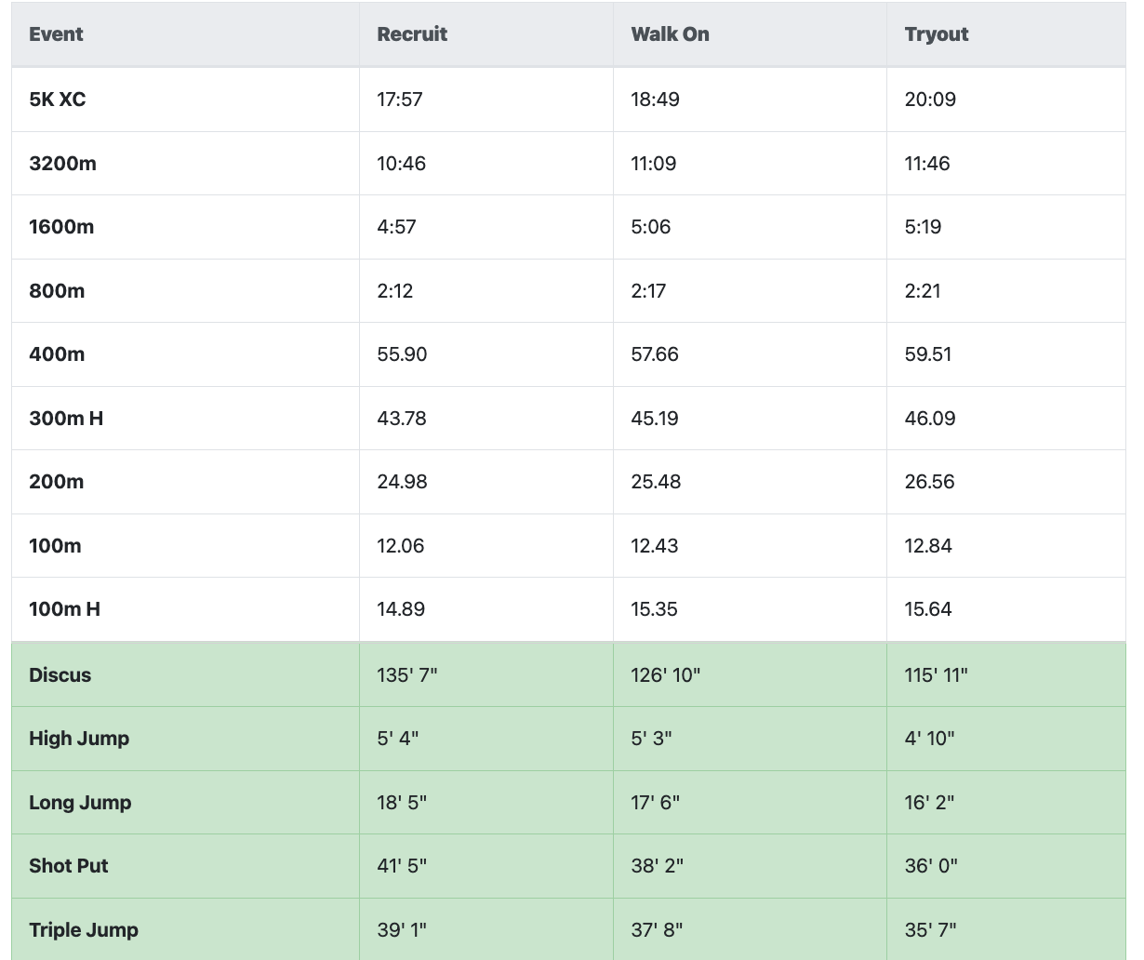Viewport: 1144px width, 960px height.
Task: Click the Long Jump recruit mark 18' 5"
Action: [x=402, y=803]
